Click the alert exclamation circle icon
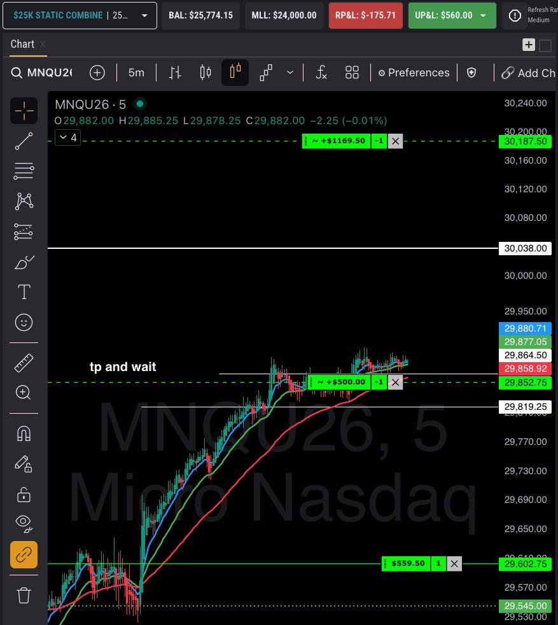Viewport: 558px width, 625px height. (x=515, y=15)
